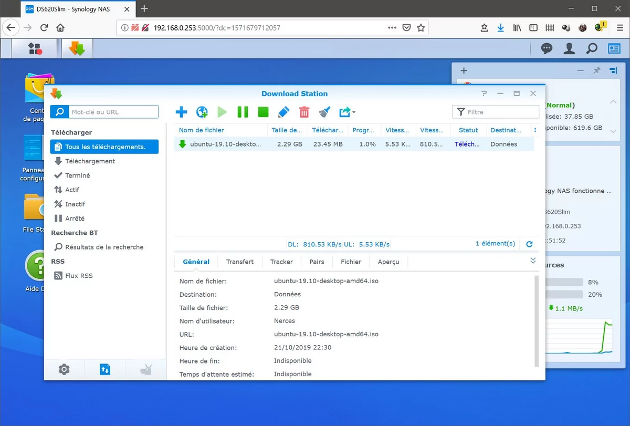
Task: Open Résultats de la recherche
Action: tap(104, 247)
